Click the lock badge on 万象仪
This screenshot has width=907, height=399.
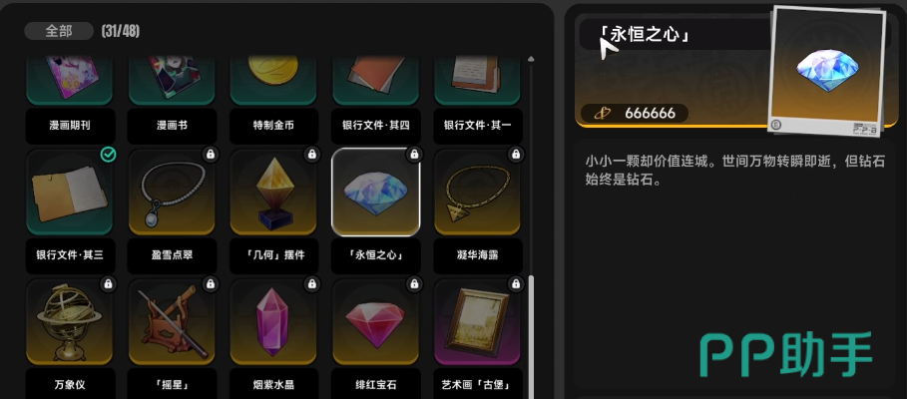click(108, 283)
